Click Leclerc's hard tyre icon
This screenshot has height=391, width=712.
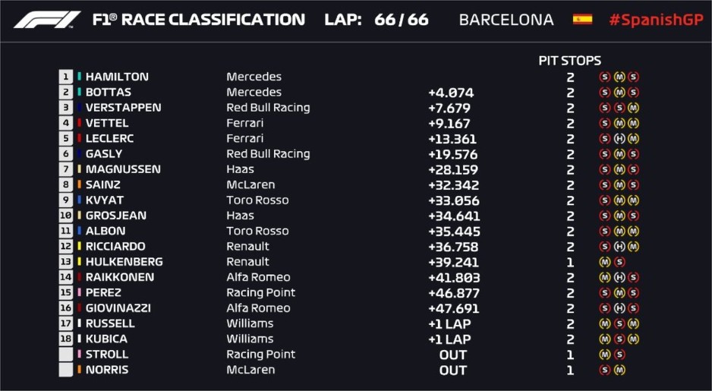pyautogui.click(x=619, y=138)
